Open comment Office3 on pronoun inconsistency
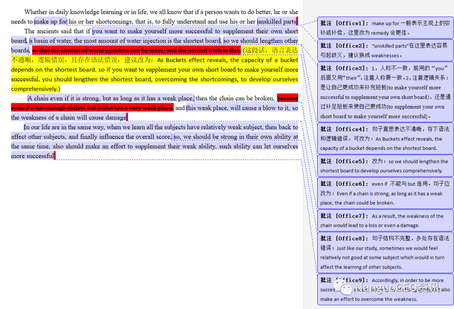Viewport: 454px width, 309px height. [385, 92]
